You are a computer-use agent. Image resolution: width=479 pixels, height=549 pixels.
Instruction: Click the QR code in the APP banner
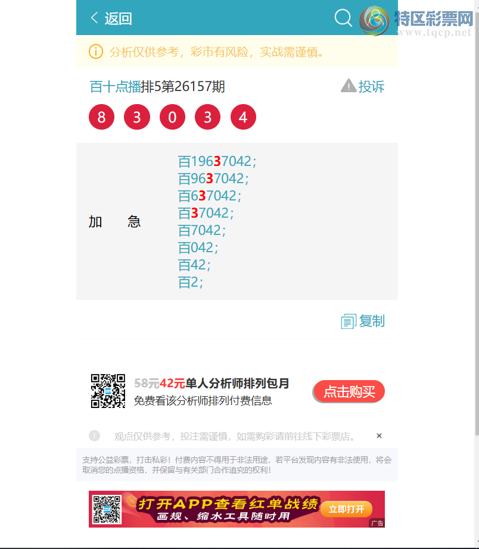107,509
